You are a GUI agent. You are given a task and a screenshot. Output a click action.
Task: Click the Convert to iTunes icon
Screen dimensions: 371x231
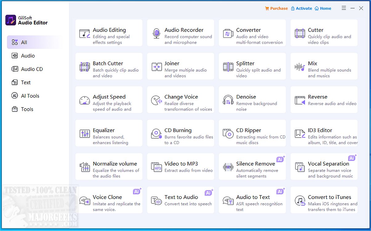[300, 201]
